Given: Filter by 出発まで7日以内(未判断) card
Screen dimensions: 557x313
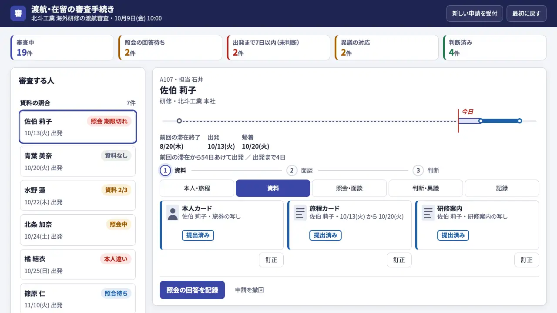Looking at the screenshot, I should 278,48.
